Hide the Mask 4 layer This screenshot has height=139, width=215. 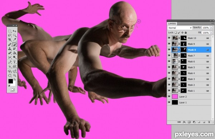pyautogui.click(x=169, y=73)
